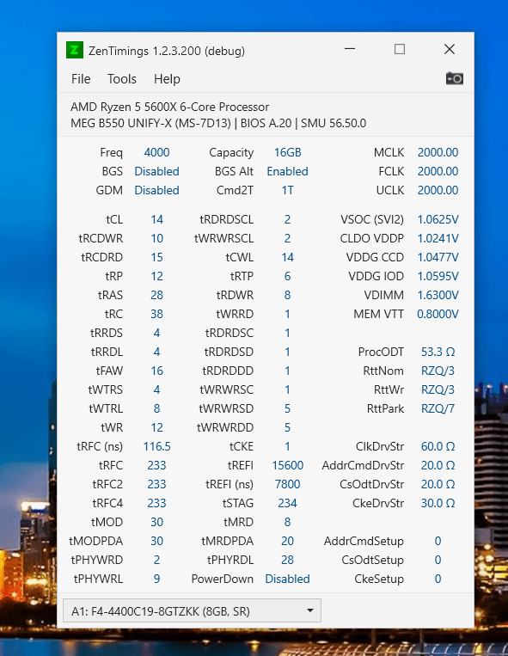Click the BGS value Disabled
Viewport: 508px width, 656px height.
coord(156,171)
